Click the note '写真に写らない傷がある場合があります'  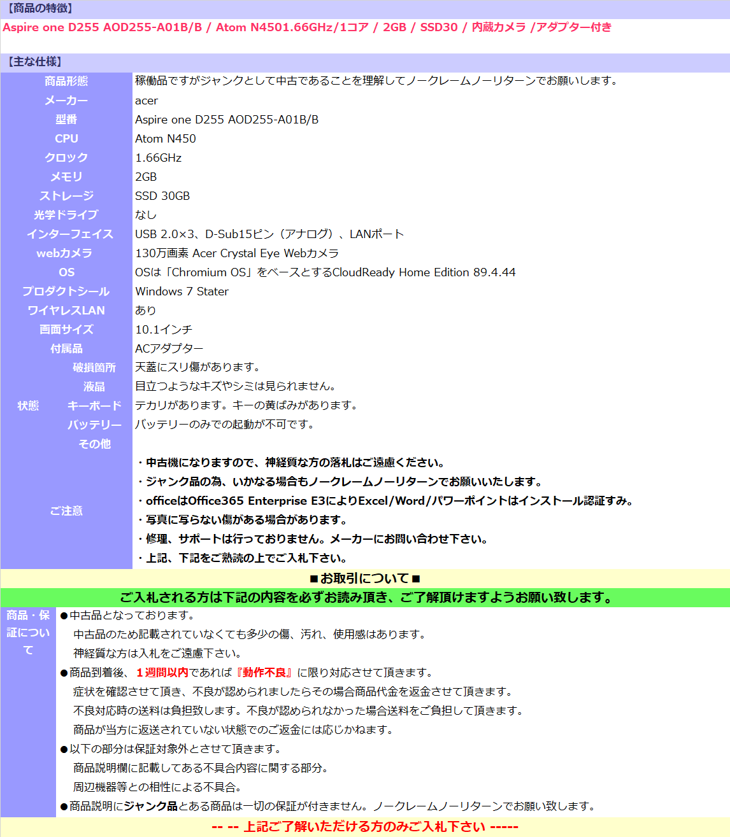coord(243,520)
